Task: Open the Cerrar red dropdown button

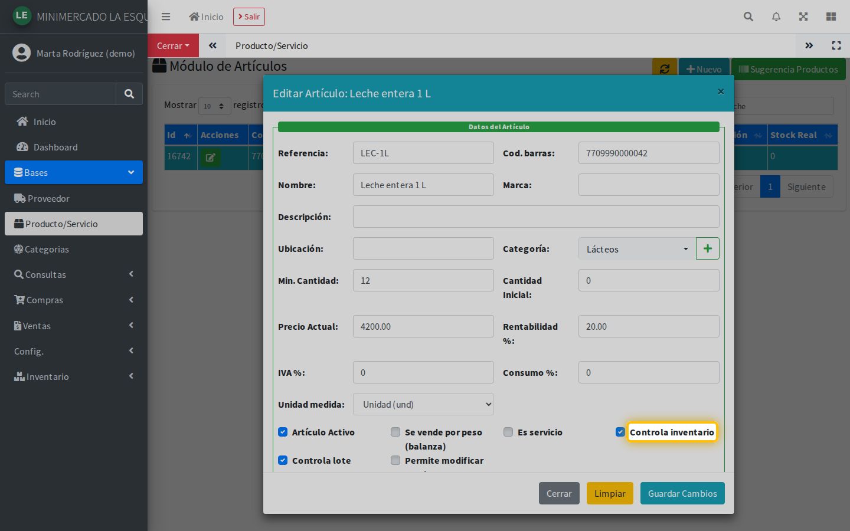Action: 173,45
